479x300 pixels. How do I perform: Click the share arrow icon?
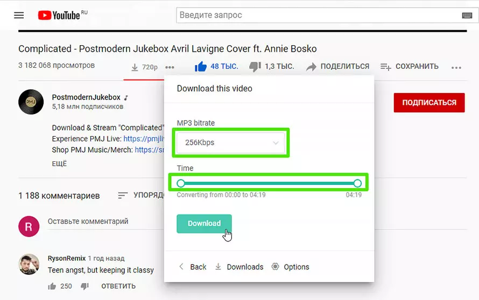click(311, 67)
